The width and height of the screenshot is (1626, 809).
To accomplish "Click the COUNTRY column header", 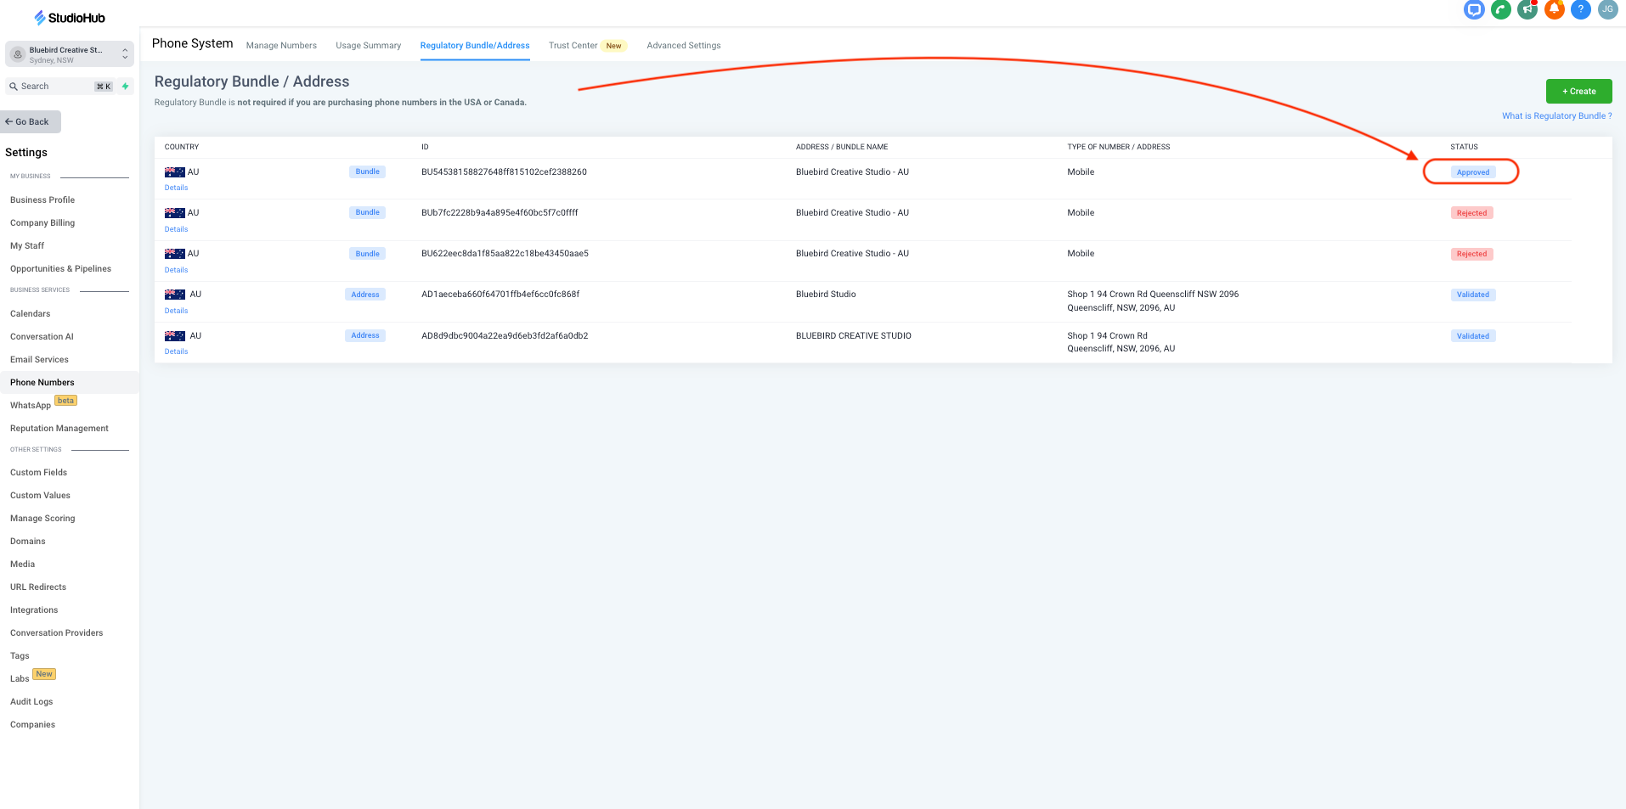I will (182, 147).
